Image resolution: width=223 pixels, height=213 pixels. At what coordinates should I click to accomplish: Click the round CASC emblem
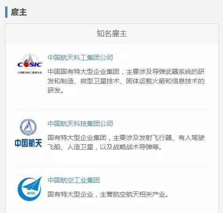[x=29, y=127]
